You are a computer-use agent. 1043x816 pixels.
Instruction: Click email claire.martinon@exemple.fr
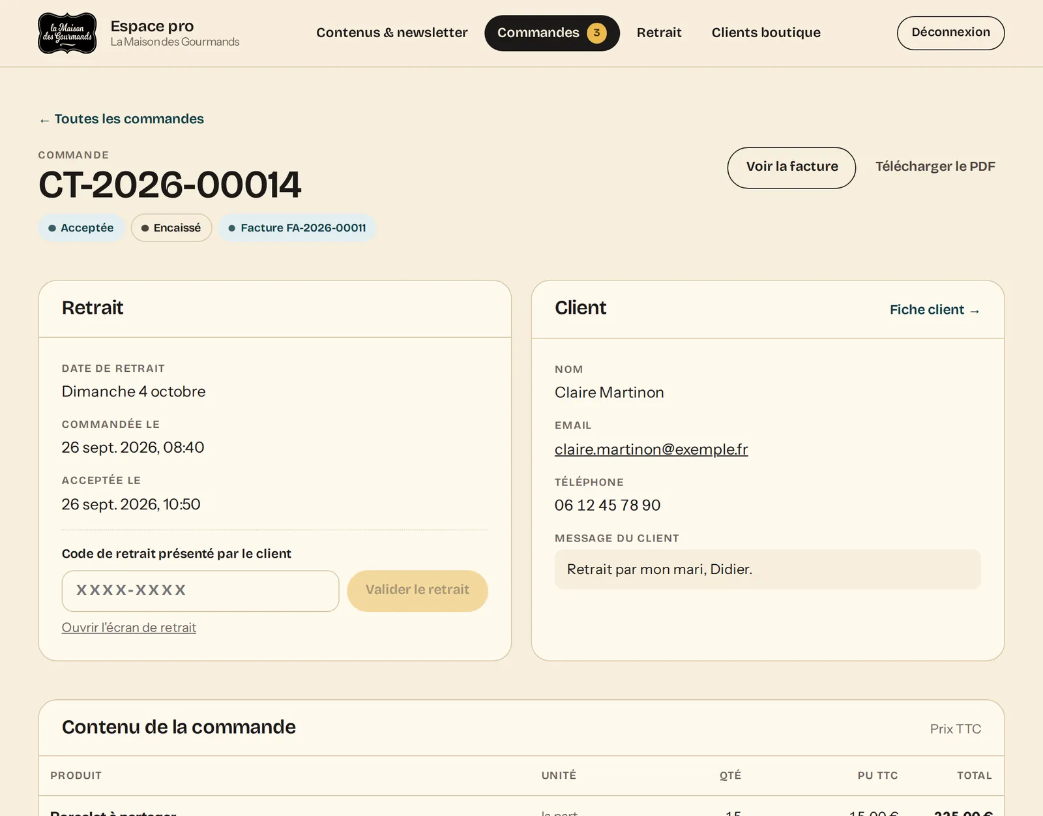tap(651, 449)
